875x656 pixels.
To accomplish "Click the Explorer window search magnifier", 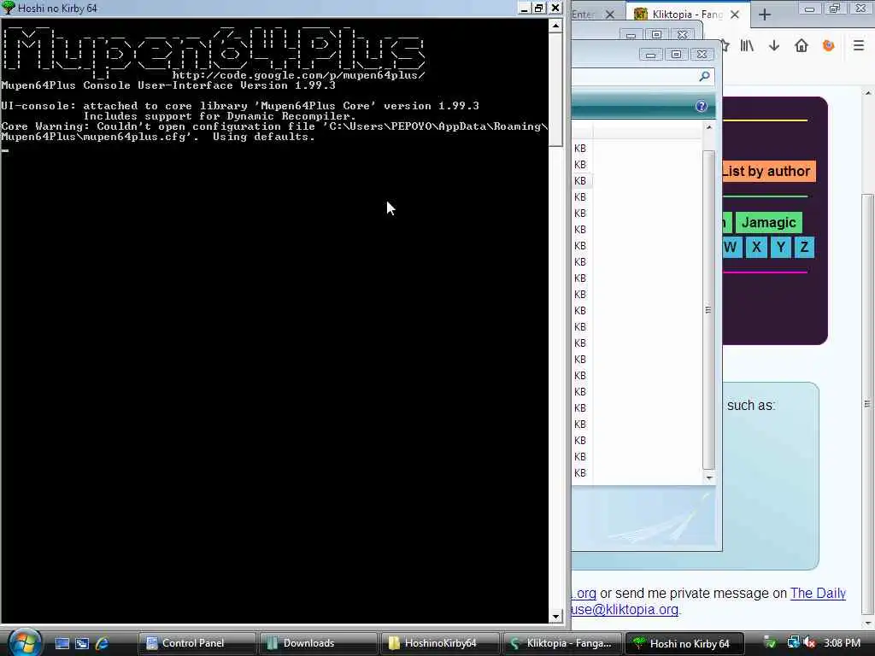I will [704, 76].
